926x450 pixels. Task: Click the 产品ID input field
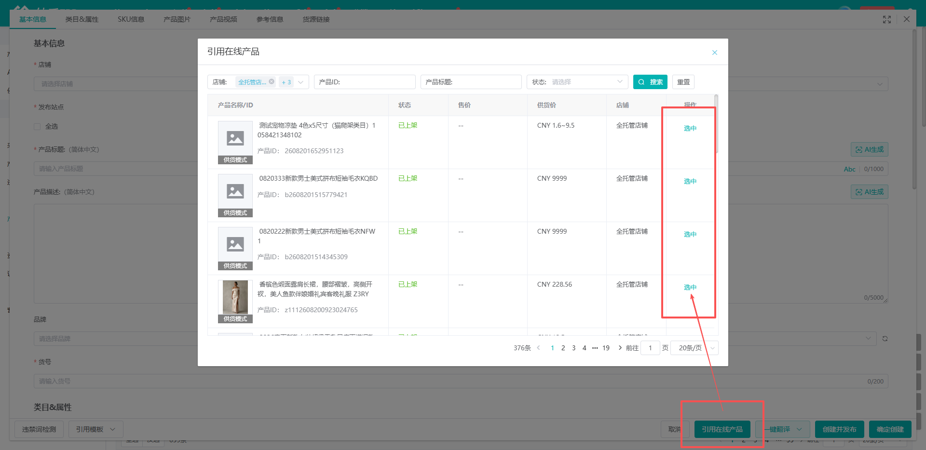365,82
